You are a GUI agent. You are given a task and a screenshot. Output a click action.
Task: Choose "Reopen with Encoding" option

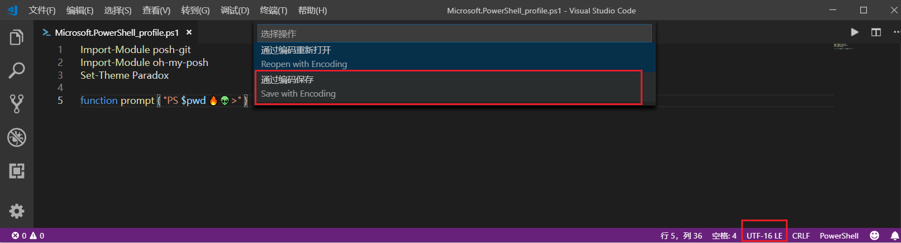coord(455,57)
